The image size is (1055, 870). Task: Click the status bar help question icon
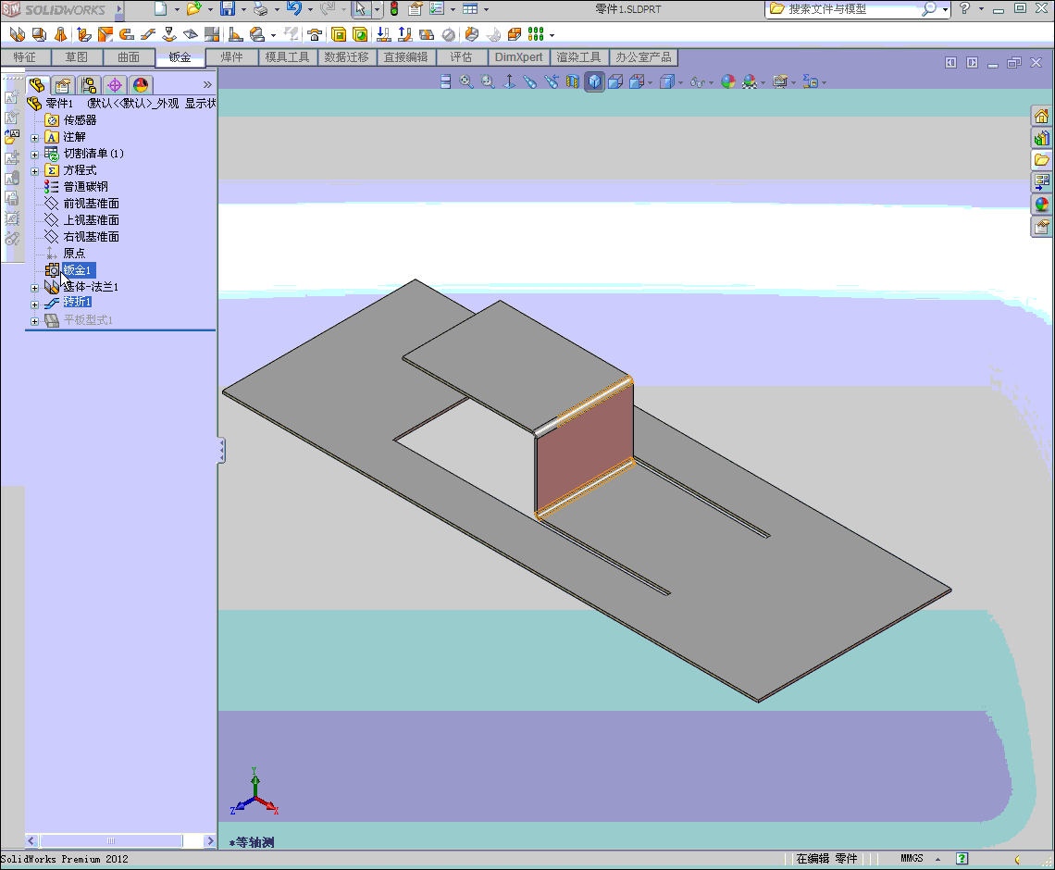[962, 859]
